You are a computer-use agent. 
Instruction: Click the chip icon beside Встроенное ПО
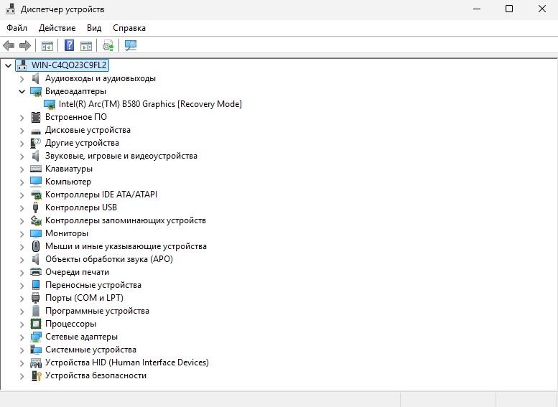(x=36, y=117)
